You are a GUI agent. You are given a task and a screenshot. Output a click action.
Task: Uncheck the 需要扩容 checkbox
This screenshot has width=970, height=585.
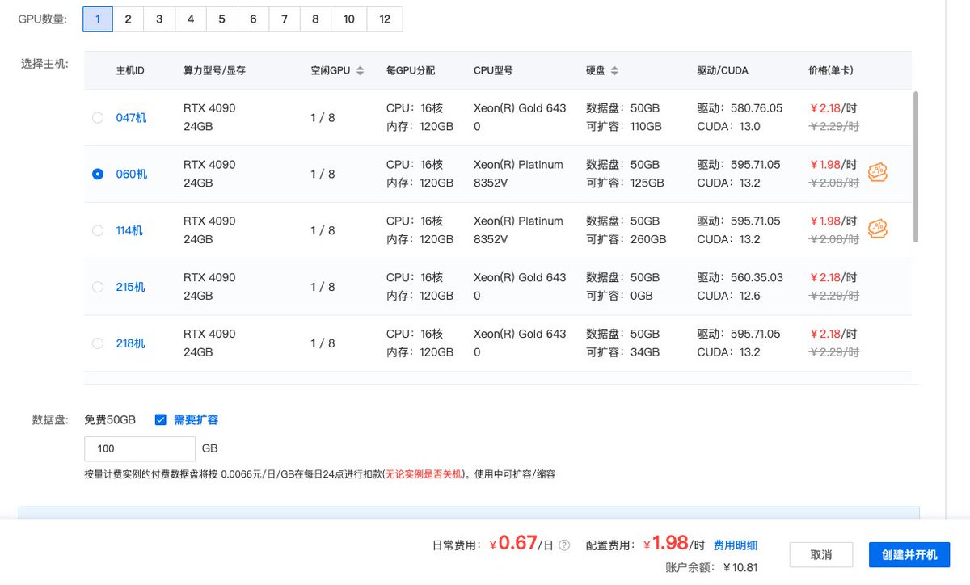pyautogui.click(x=160, y=419)
